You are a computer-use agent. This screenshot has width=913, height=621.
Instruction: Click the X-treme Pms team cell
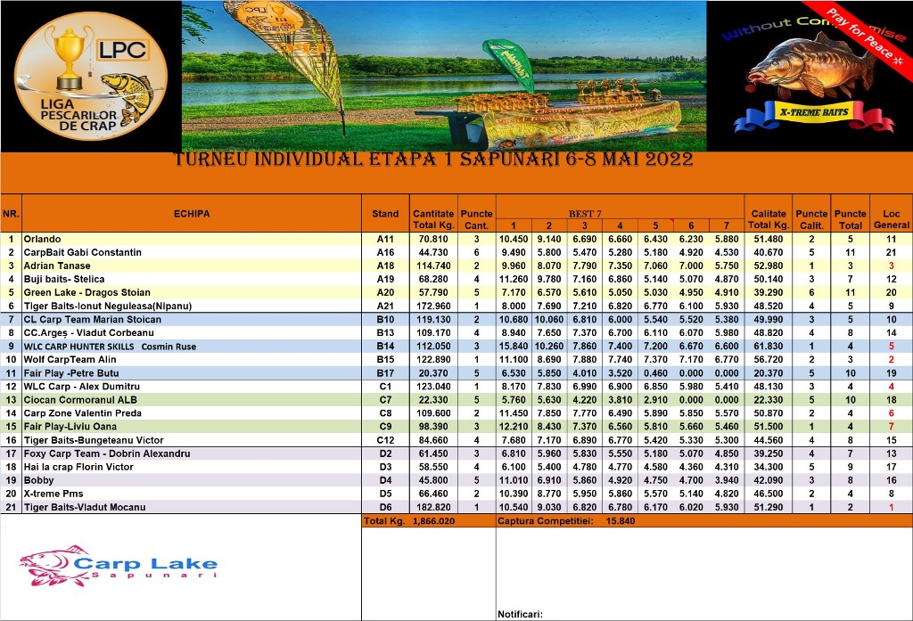(53, 494)
